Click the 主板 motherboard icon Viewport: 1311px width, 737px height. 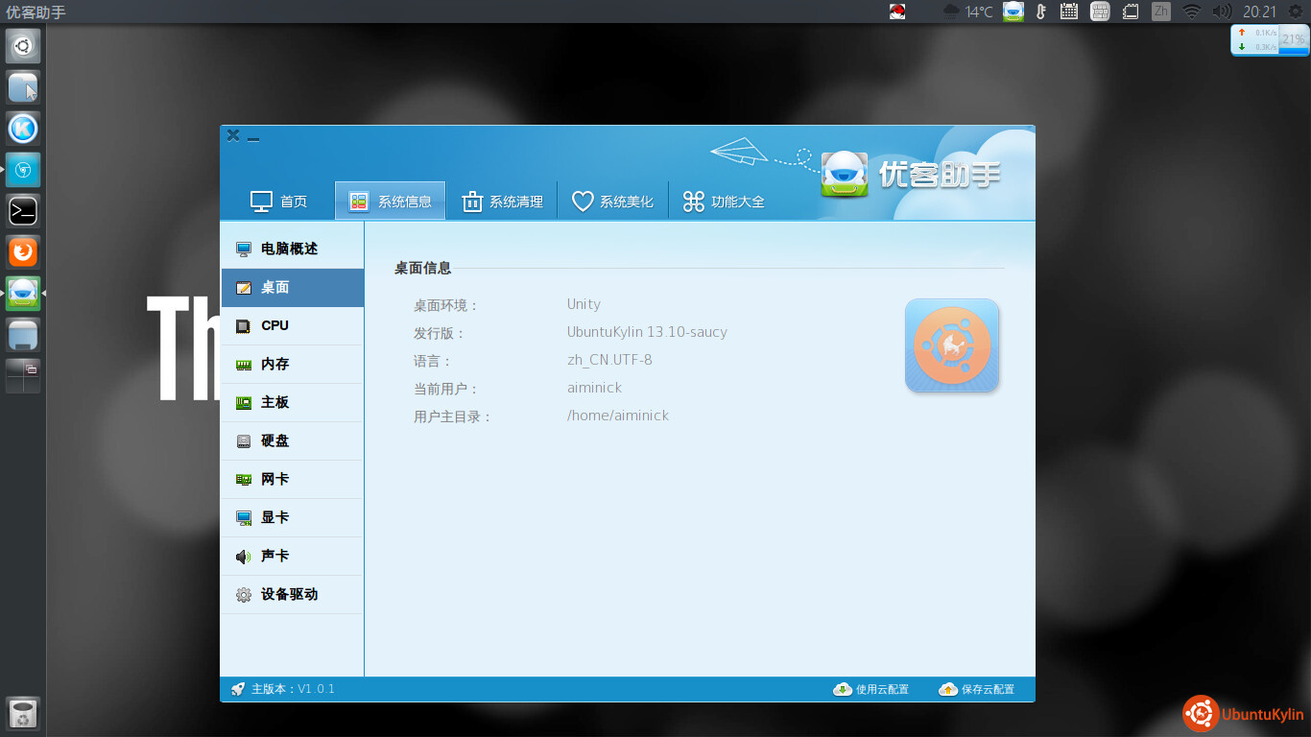(x=244, y=403)
